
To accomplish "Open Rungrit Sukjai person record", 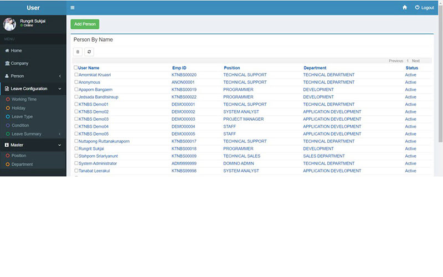I will click(x=91, y=148).
